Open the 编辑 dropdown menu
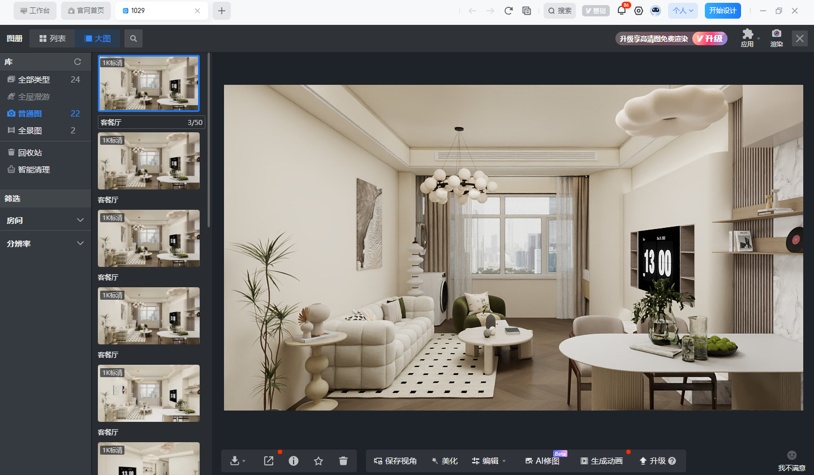Image resolution: width=814 pixels, height=475 pixels. click(489, 461)
